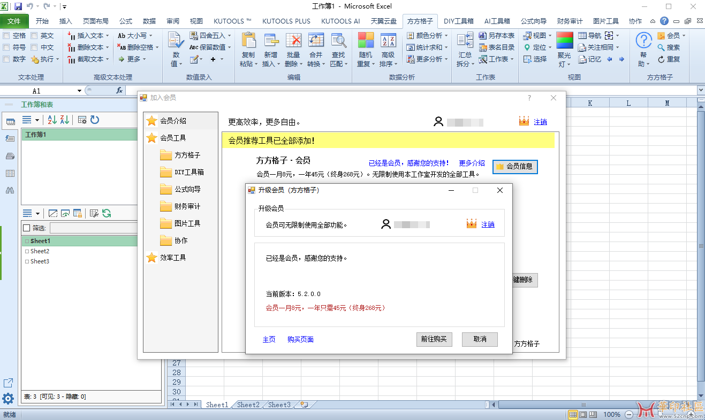Tick the 空格 checkbox

(6, 36)
